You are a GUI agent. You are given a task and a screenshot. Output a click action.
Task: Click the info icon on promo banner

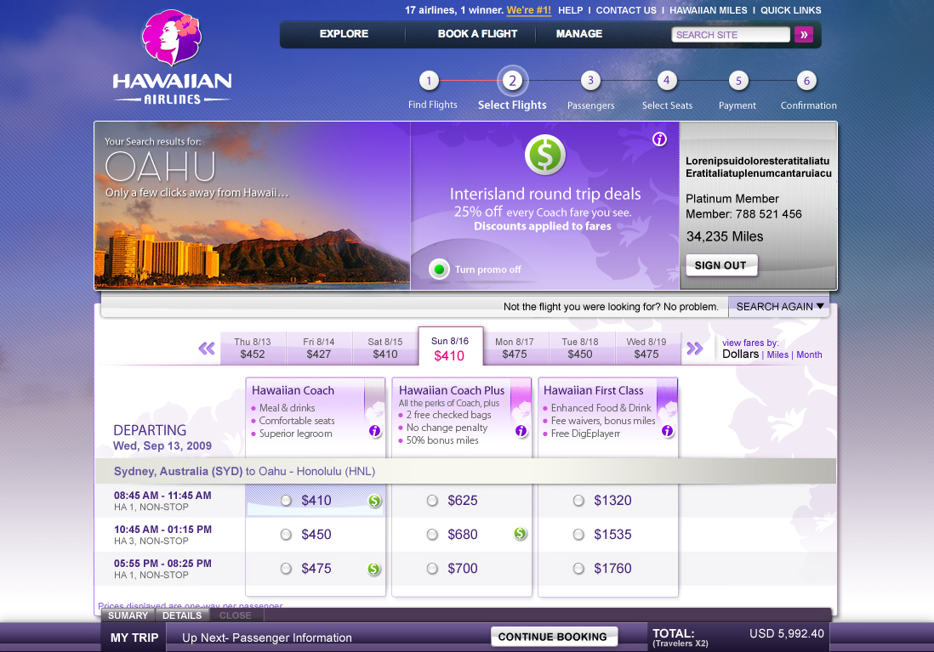point(659,139)
